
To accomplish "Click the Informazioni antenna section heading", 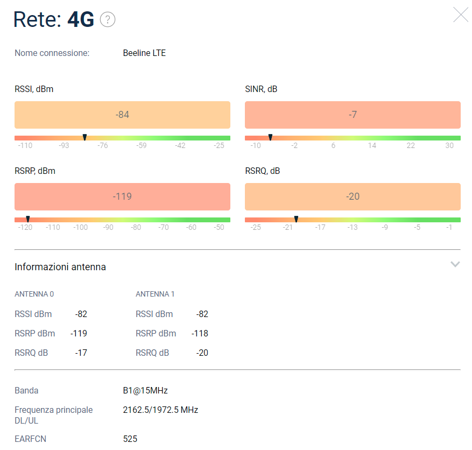I will coord(60,267).
